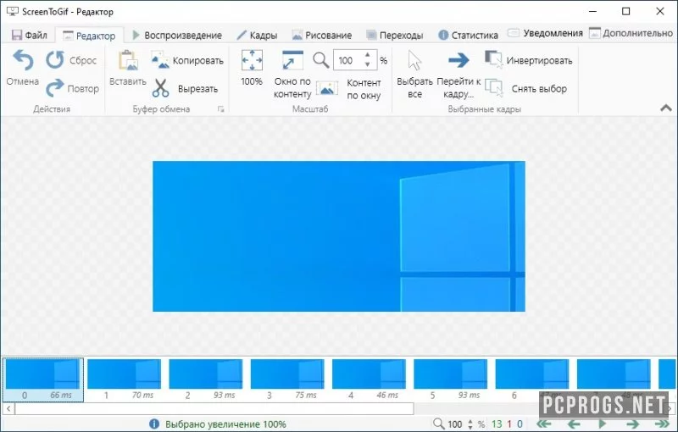Click the Select All (Выбрать все) cursor icon
Viewport: 678px width, 432px height.
click(x=414, y=60)
